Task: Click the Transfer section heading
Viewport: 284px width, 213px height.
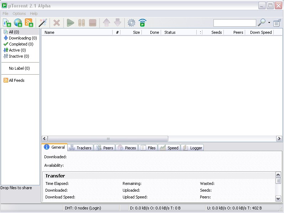Action: click(x=55, y=176)
